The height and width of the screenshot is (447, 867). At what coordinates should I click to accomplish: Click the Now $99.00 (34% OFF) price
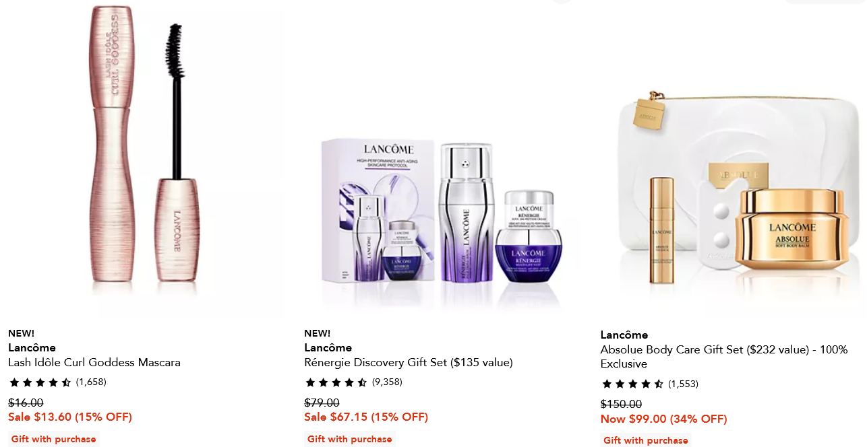pyautogui.click(x=663, y=419)
